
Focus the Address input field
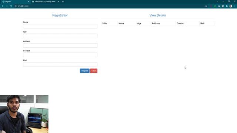click(x=60, y=45)
